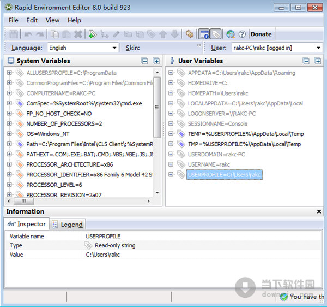Screen dimensions: 327x307
Task: Close the Information panel
Action: 319,211
